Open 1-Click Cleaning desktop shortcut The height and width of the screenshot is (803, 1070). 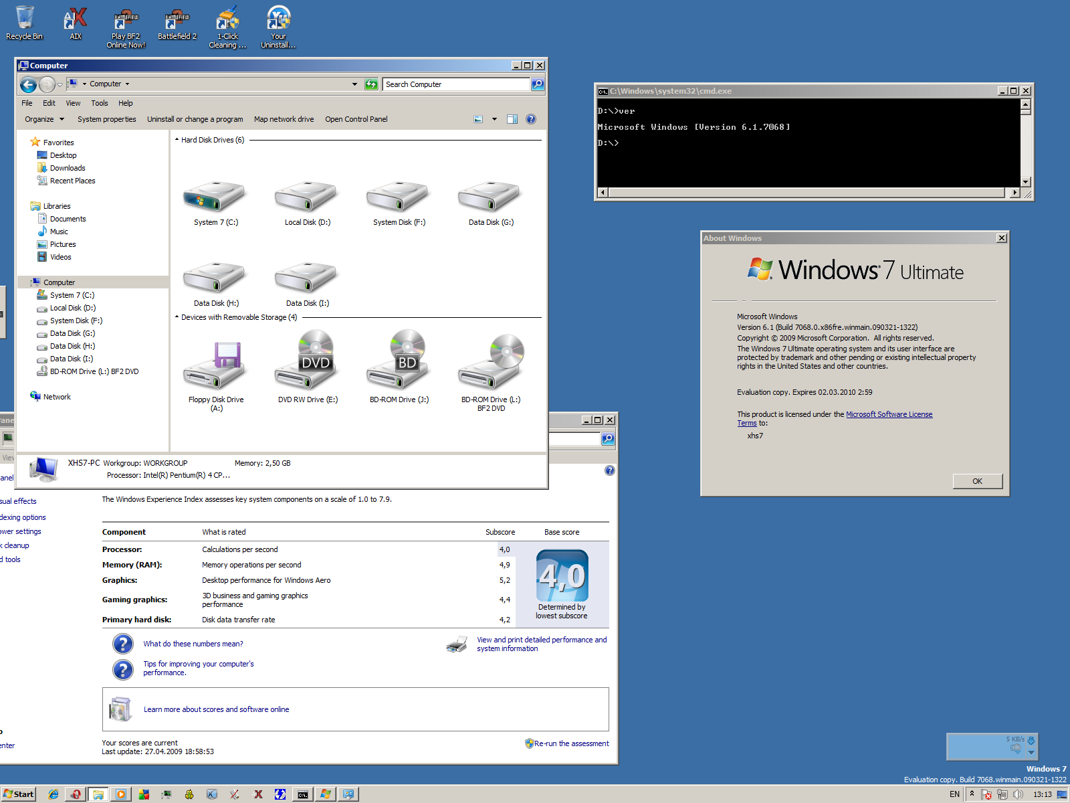click(227, 27)
